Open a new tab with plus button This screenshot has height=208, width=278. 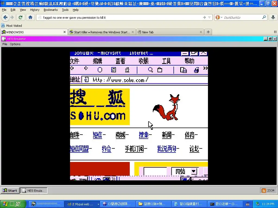[x=208, y=32]
